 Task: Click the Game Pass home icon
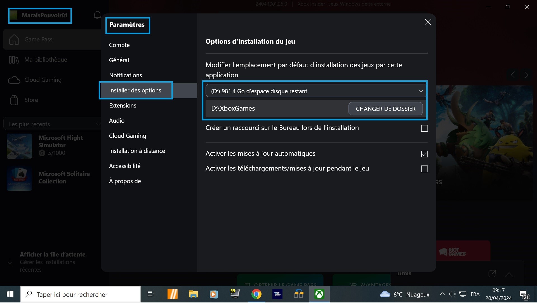click(x=14, y=39)
